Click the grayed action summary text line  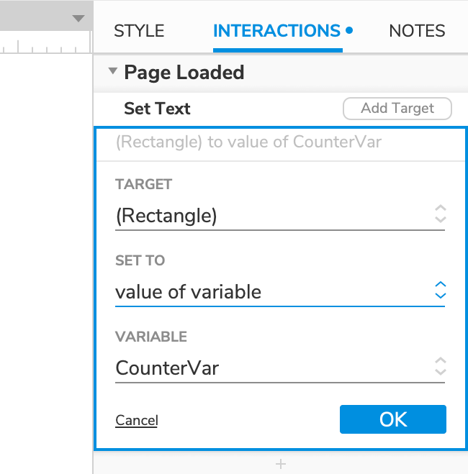point(248,142)
